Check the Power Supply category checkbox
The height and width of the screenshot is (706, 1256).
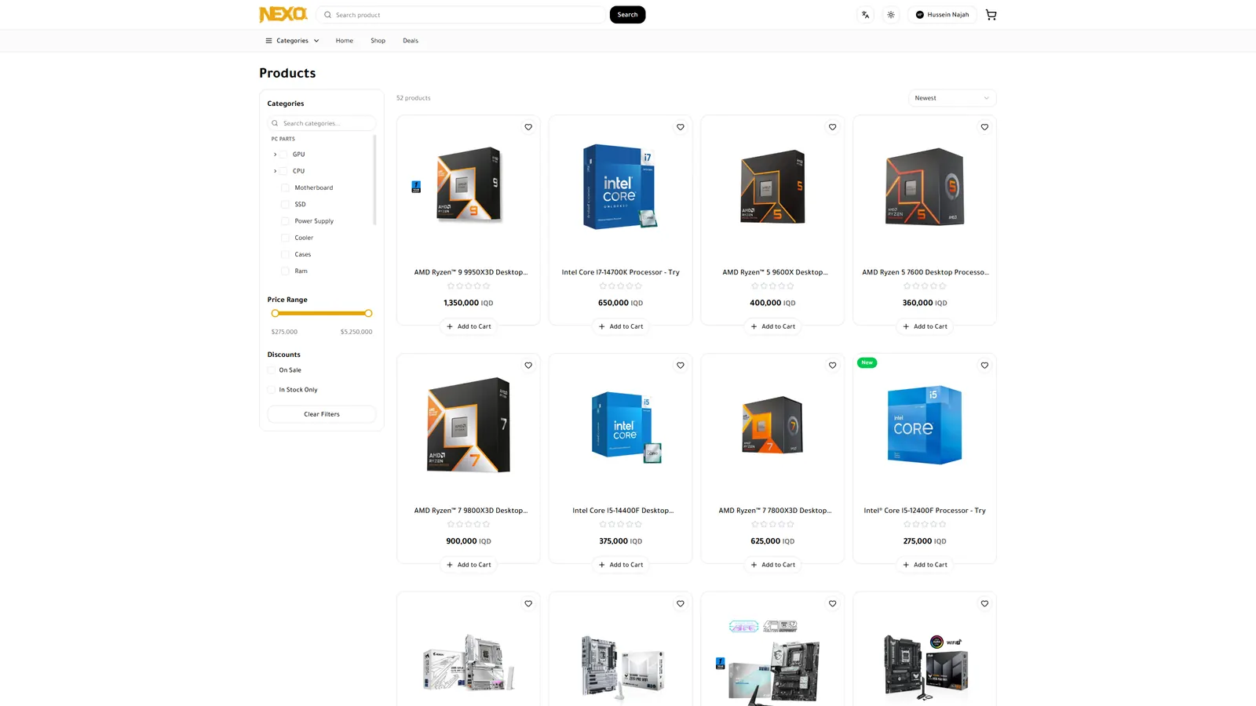[285, 221]
